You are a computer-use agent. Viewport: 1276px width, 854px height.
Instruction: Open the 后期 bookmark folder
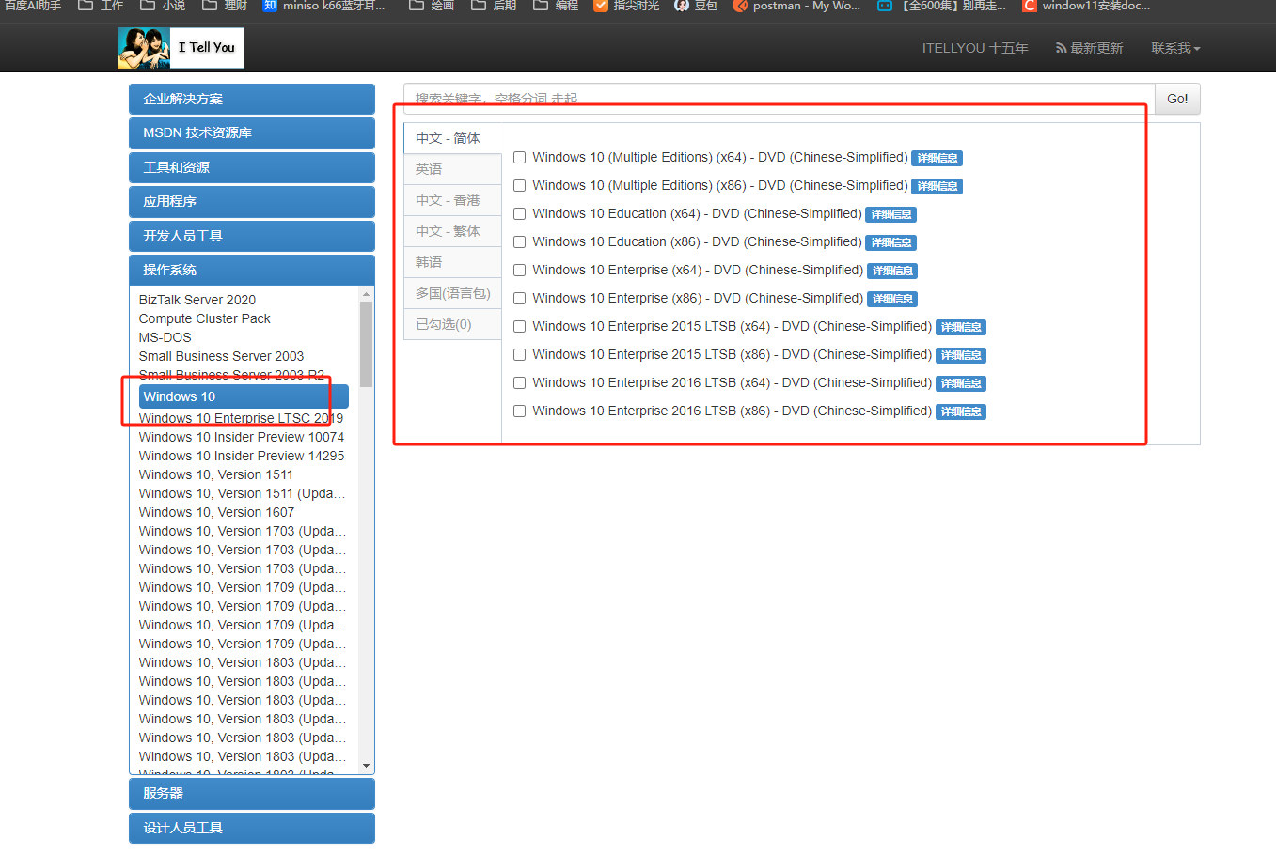click(494, 6)
